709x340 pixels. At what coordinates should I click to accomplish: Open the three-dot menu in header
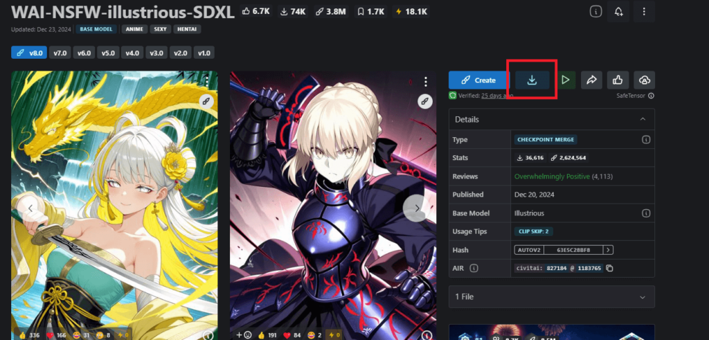tap(644, 12)
